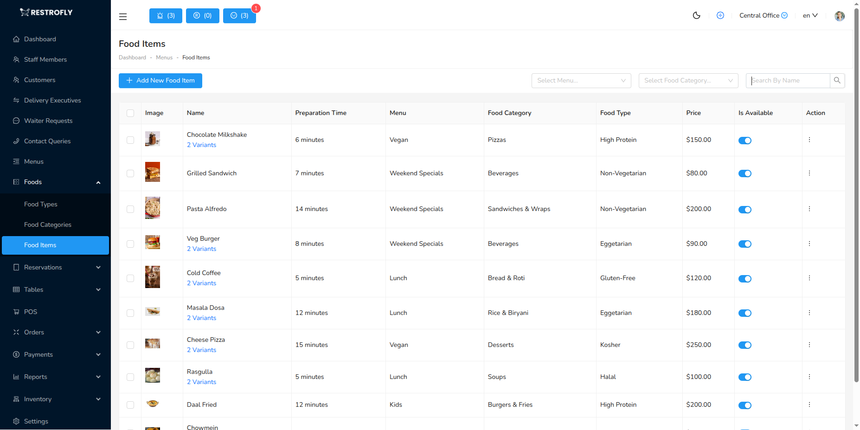
Task: Open the 2 Variants link for Veg Burger
Action: coord(201,249)
